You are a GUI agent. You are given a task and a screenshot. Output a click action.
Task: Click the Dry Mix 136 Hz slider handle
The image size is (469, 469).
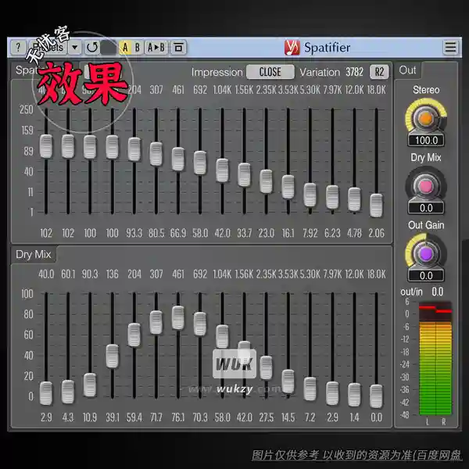(112, 356)
